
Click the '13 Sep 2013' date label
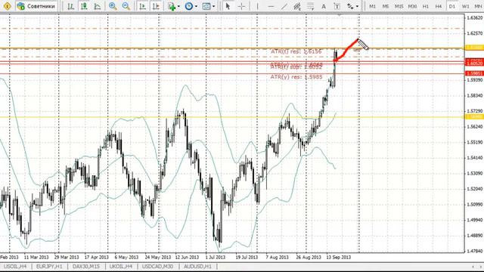(338, 257)
